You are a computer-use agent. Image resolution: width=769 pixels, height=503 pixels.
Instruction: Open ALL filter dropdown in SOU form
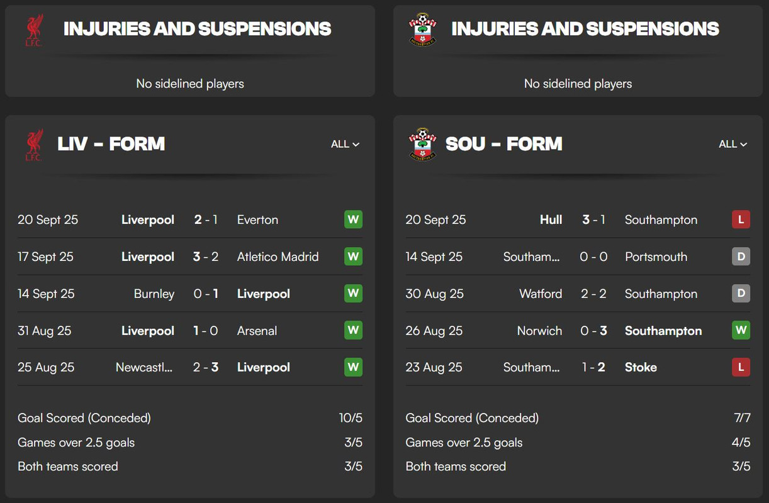tap(733, 144)
